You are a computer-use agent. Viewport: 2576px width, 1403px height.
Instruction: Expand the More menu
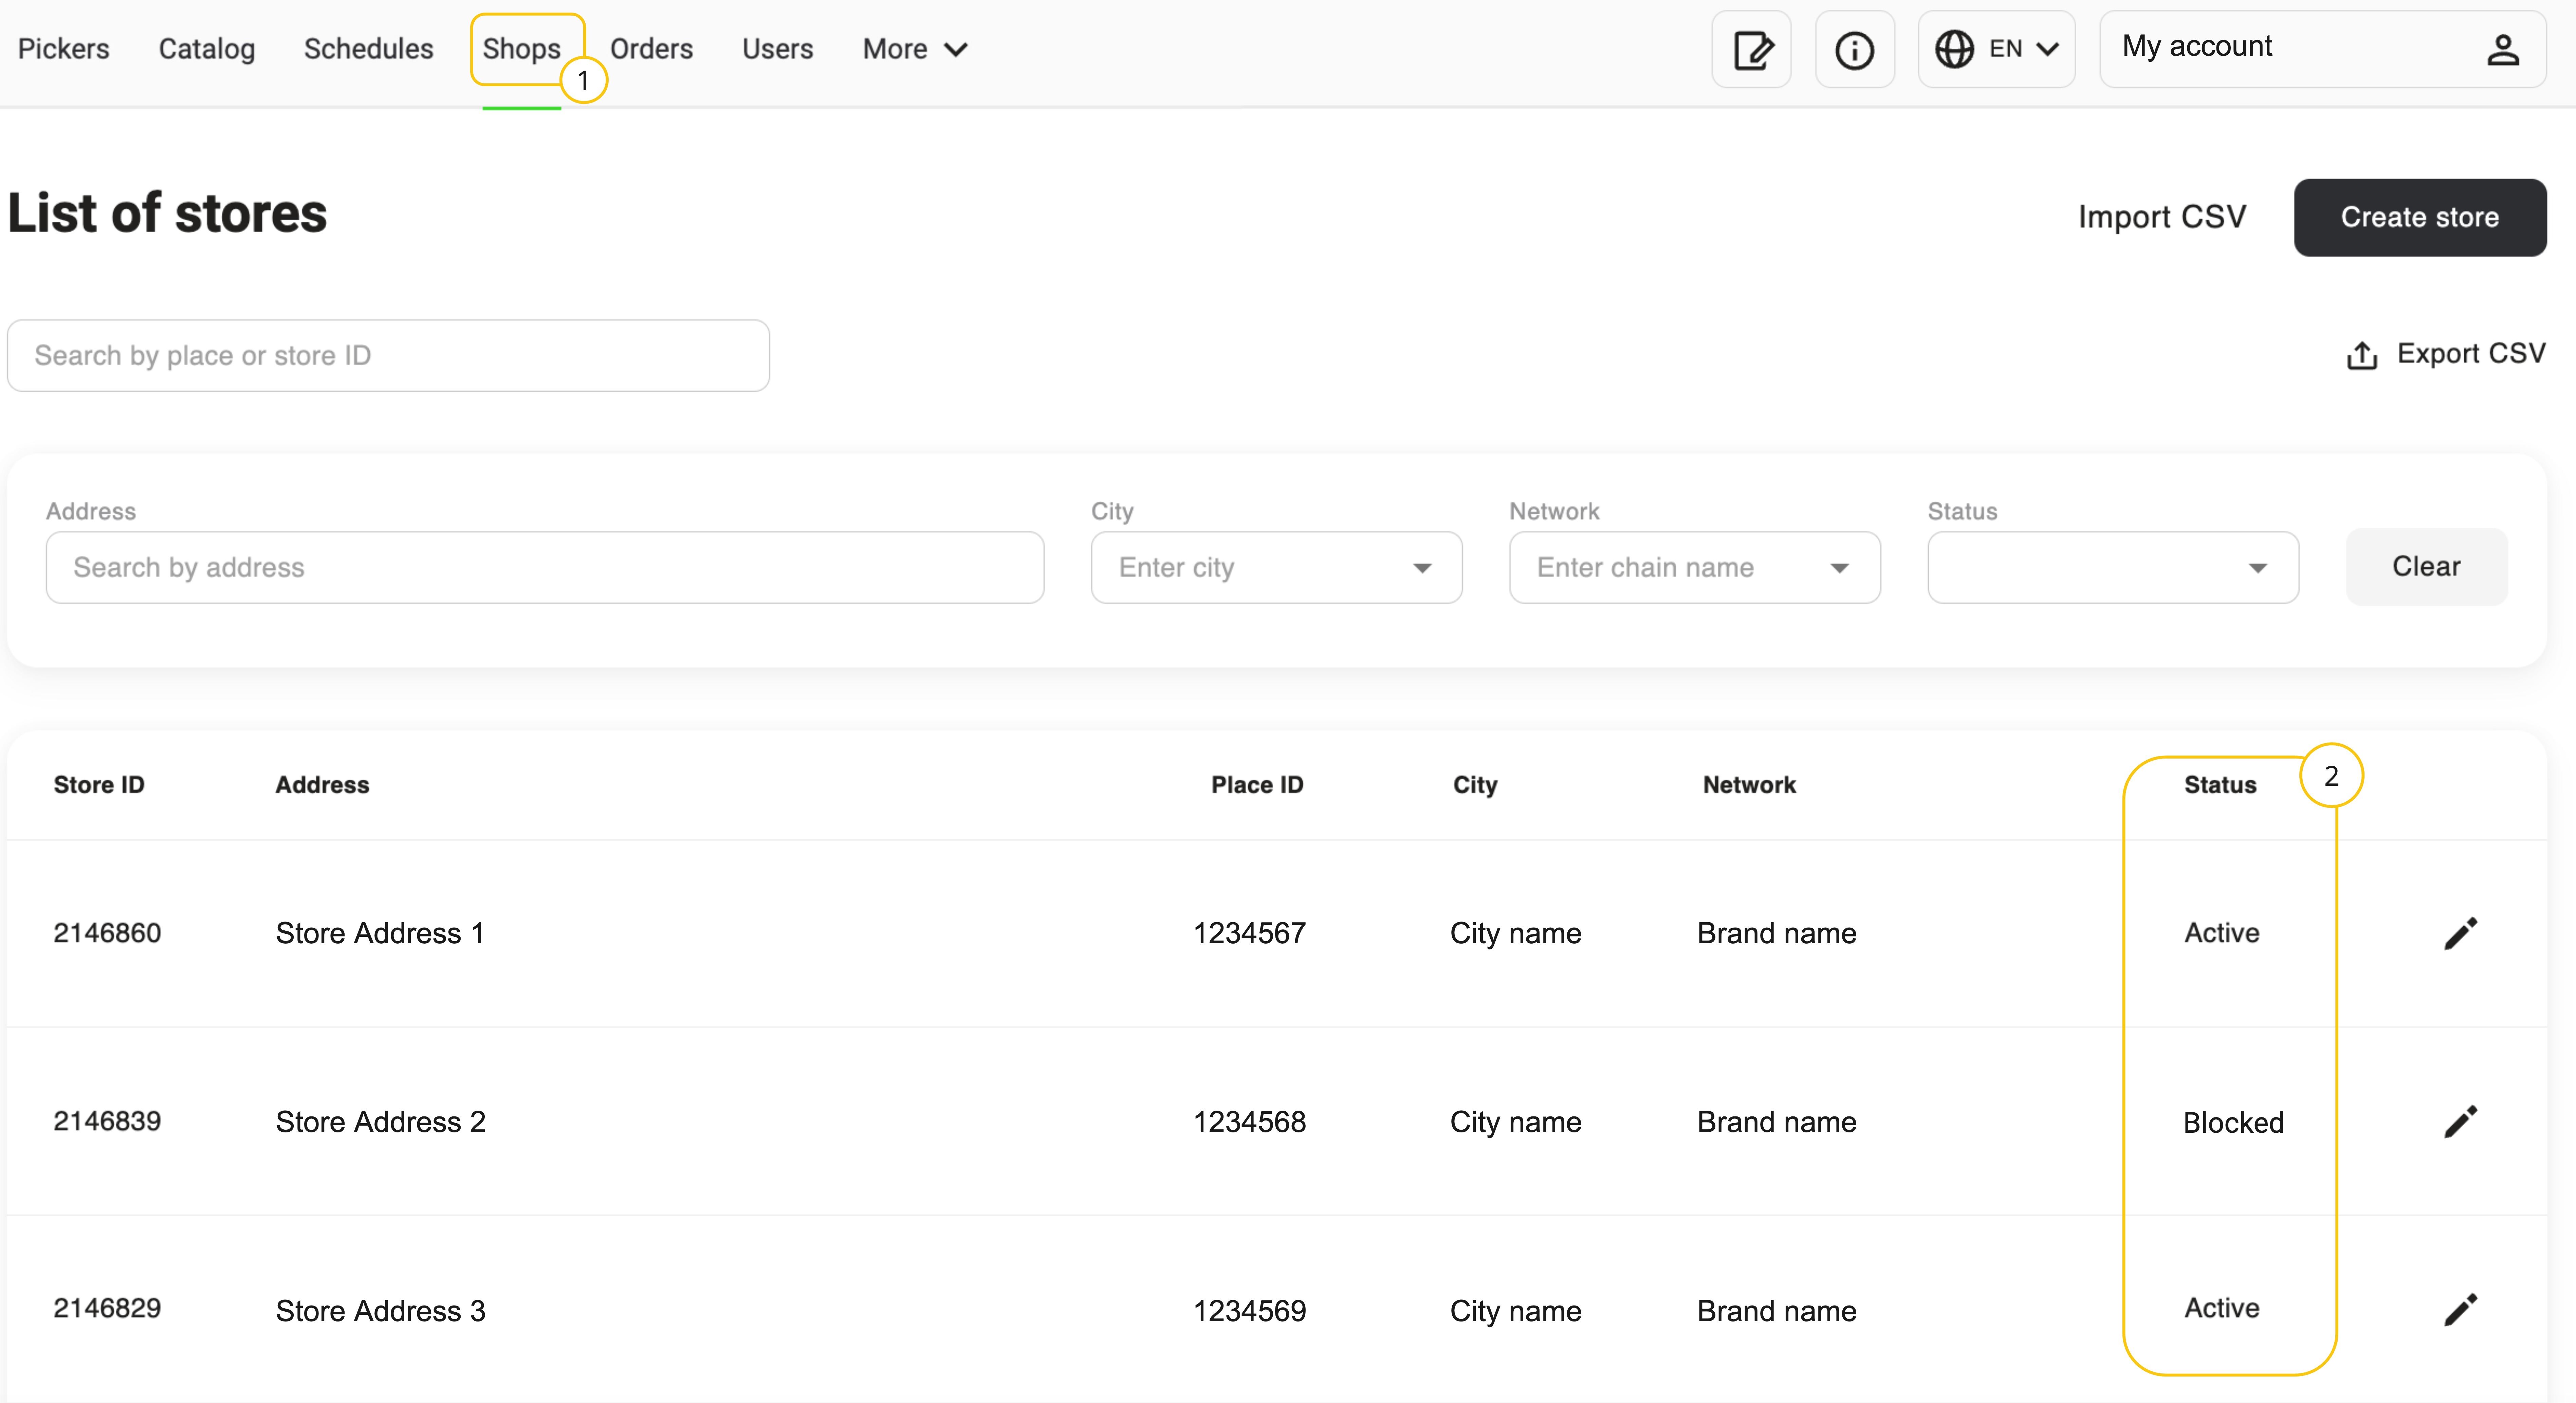(x=914, y=49)
